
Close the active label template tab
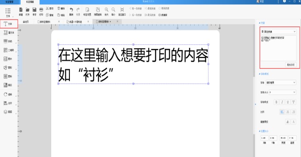tap(118, 21)
